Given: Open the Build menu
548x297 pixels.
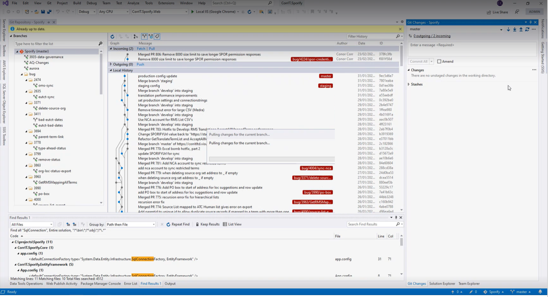Looking at the screenshot, I should [77, 3].
